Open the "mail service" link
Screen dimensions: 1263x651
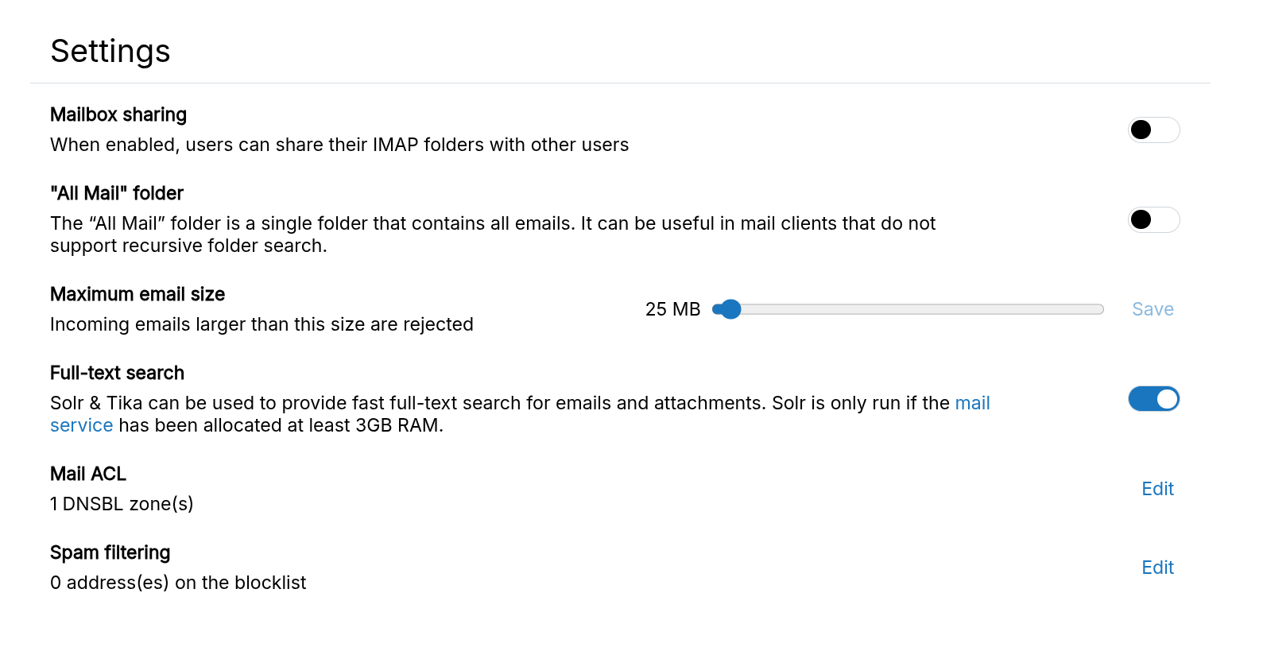coord(971,404)
